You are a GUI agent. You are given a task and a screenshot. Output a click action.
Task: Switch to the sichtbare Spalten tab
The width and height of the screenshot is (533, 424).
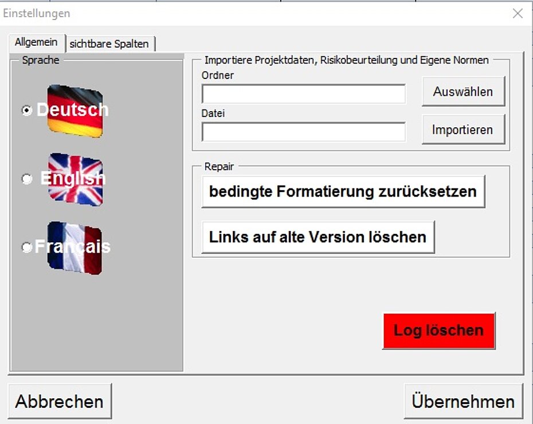click(x=111, y=43)
